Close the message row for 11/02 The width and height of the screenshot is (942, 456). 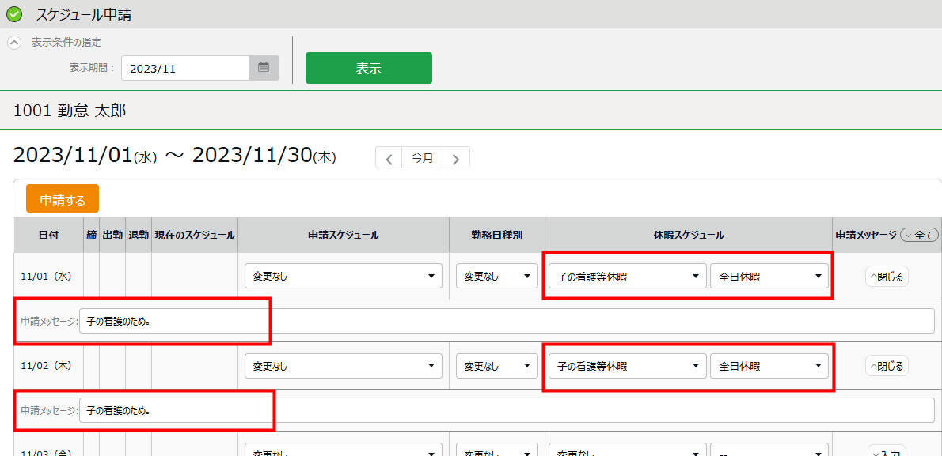(x=887, y=366)
